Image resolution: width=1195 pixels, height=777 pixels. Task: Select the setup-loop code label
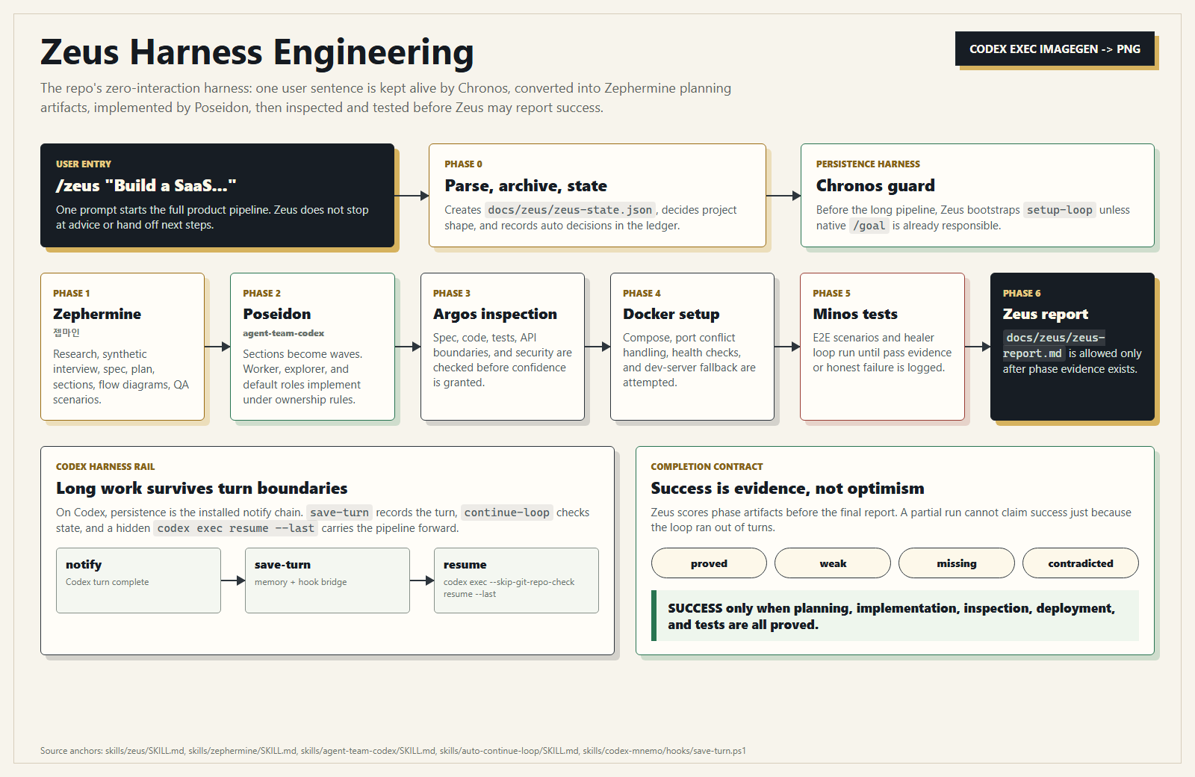tap(1059, 210)
